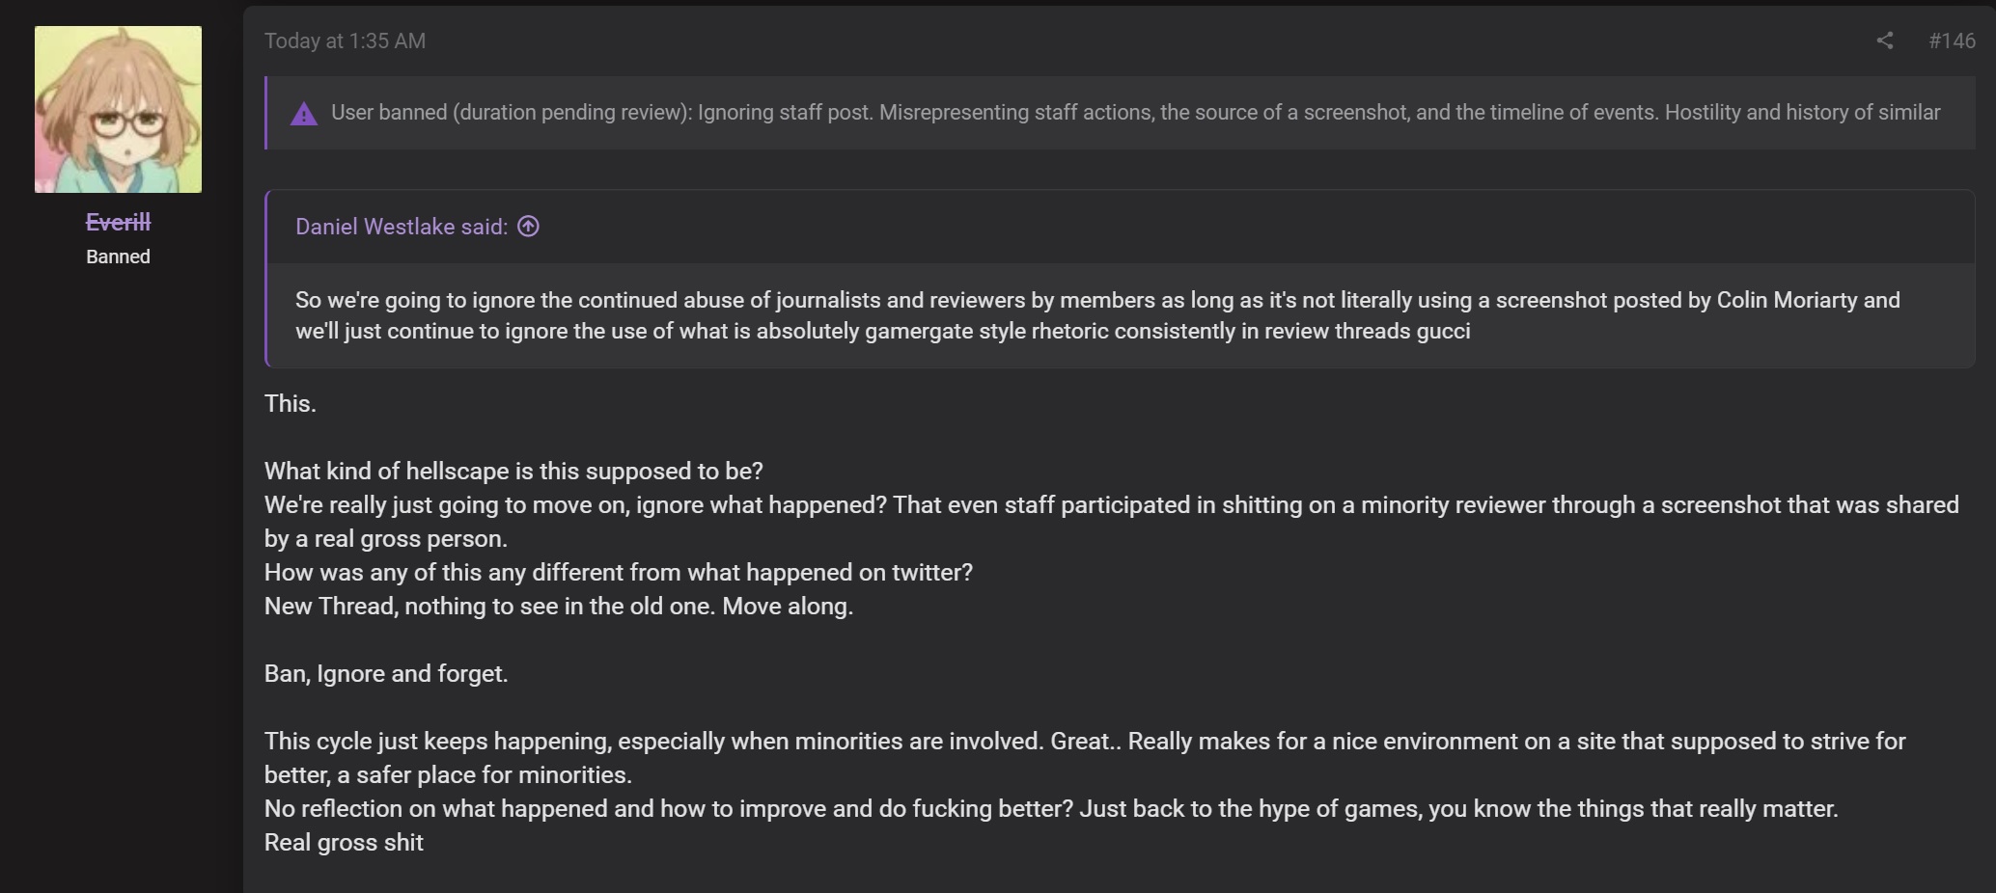Viewport: 1996px width, 893px height.
Task: Click the up-arrow icon to view the quoted post
Action: (528, 227)
